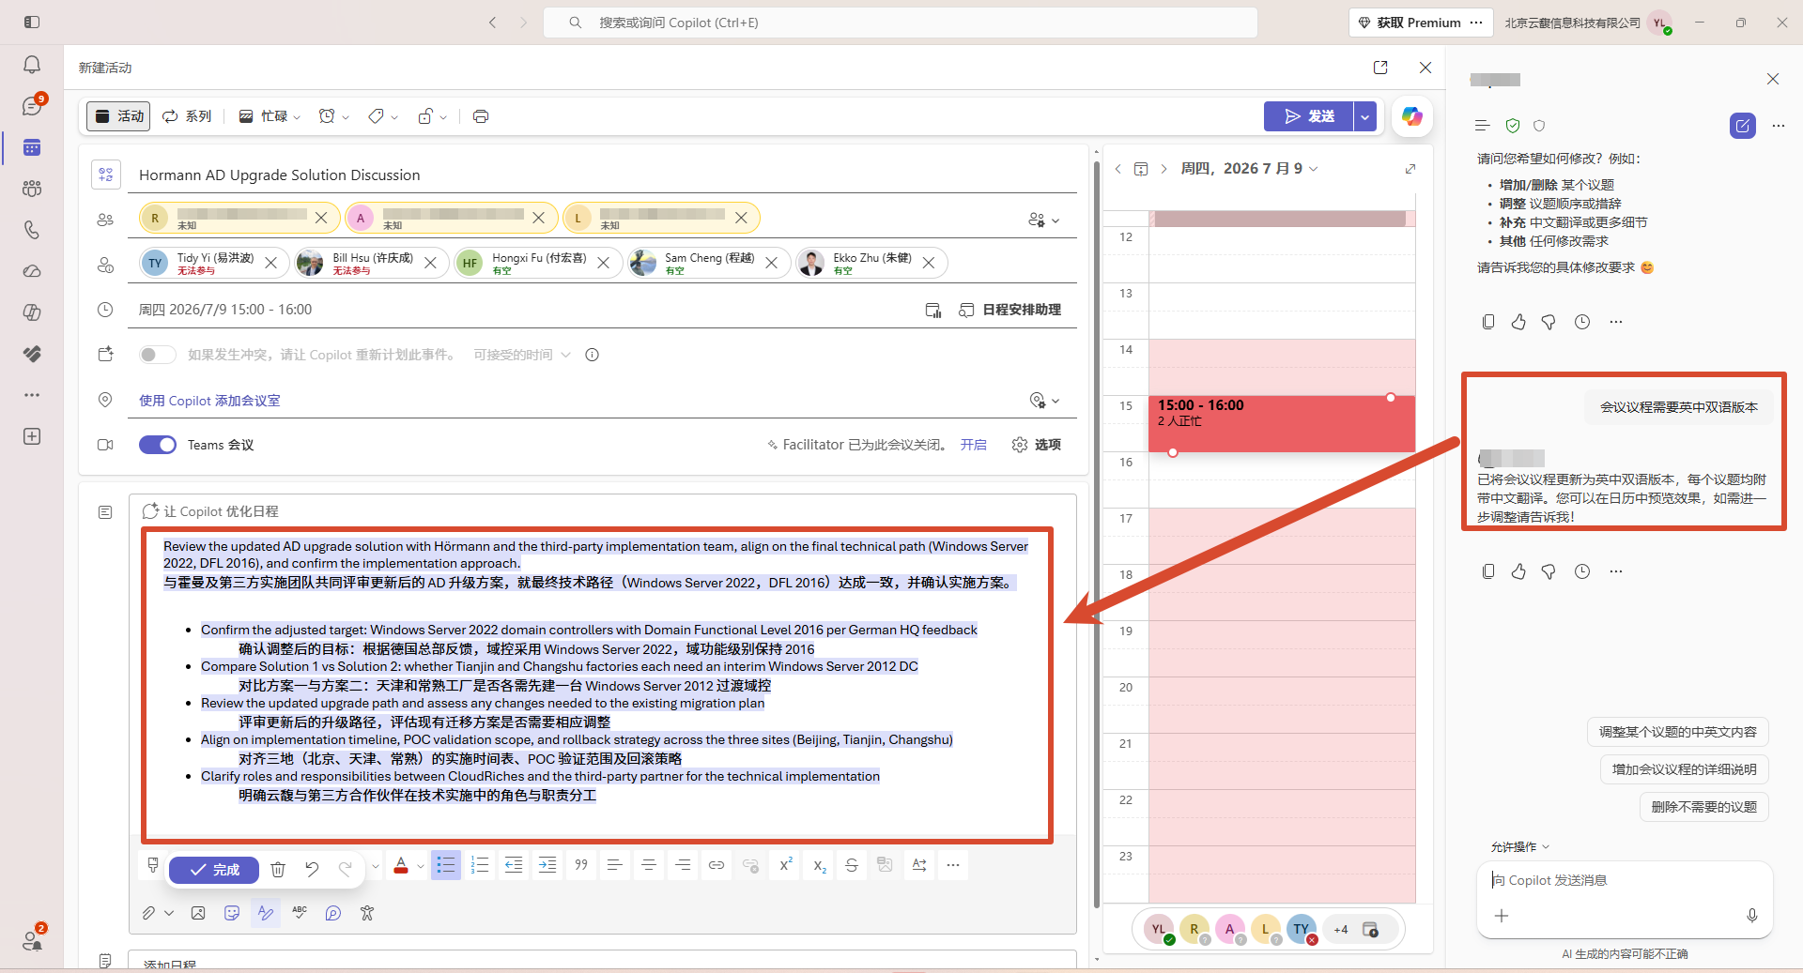Apply subscript formatting
1803x973 pixels.
pyautogui.click(x=819, y=865)
